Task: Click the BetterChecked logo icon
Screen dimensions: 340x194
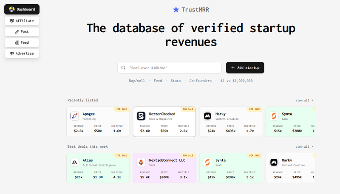Action: tap(141, 116)
